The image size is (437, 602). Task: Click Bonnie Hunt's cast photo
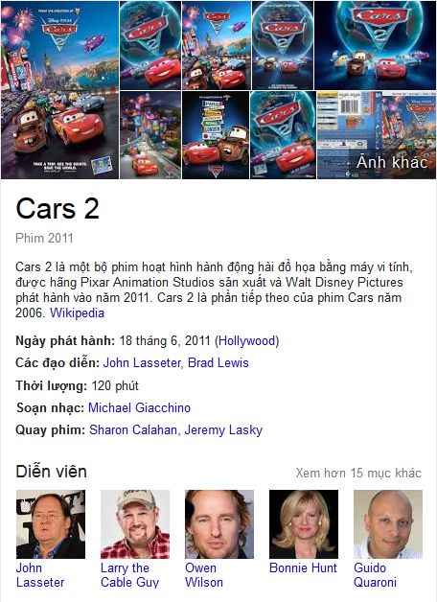coord(304,524)
